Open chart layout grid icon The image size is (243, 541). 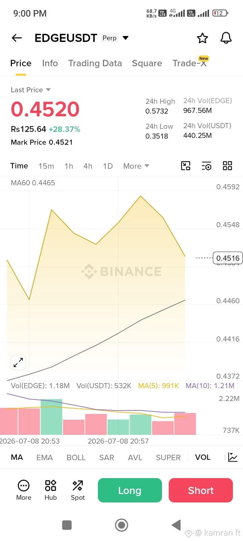[227, 166]
